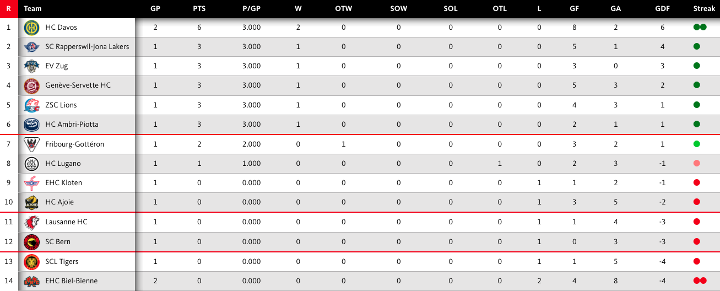Click the EV Zug team logo

pyautogui.click(x=32, y=66)
